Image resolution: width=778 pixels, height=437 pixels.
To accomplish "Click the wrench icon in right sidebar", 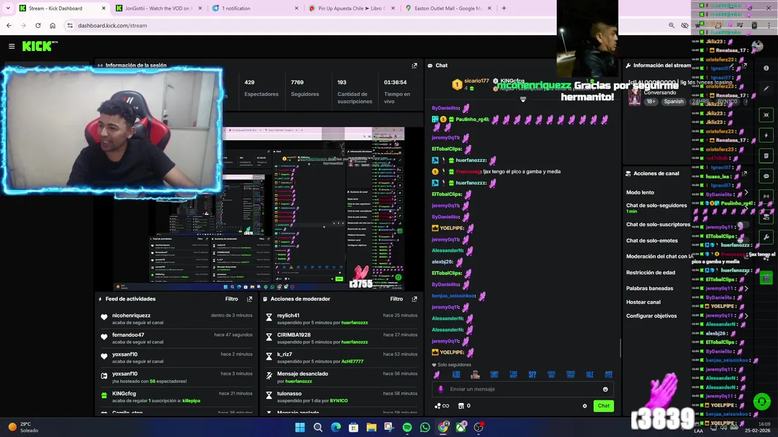I will [766, 237].
